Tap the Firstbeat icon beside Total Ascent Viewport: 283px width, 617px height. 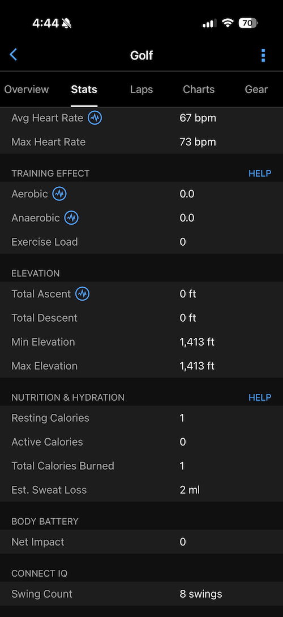(x=82, y=293)
